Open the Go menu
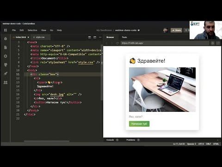The width and height of the screenshot is (222, 167). [52, 30]
